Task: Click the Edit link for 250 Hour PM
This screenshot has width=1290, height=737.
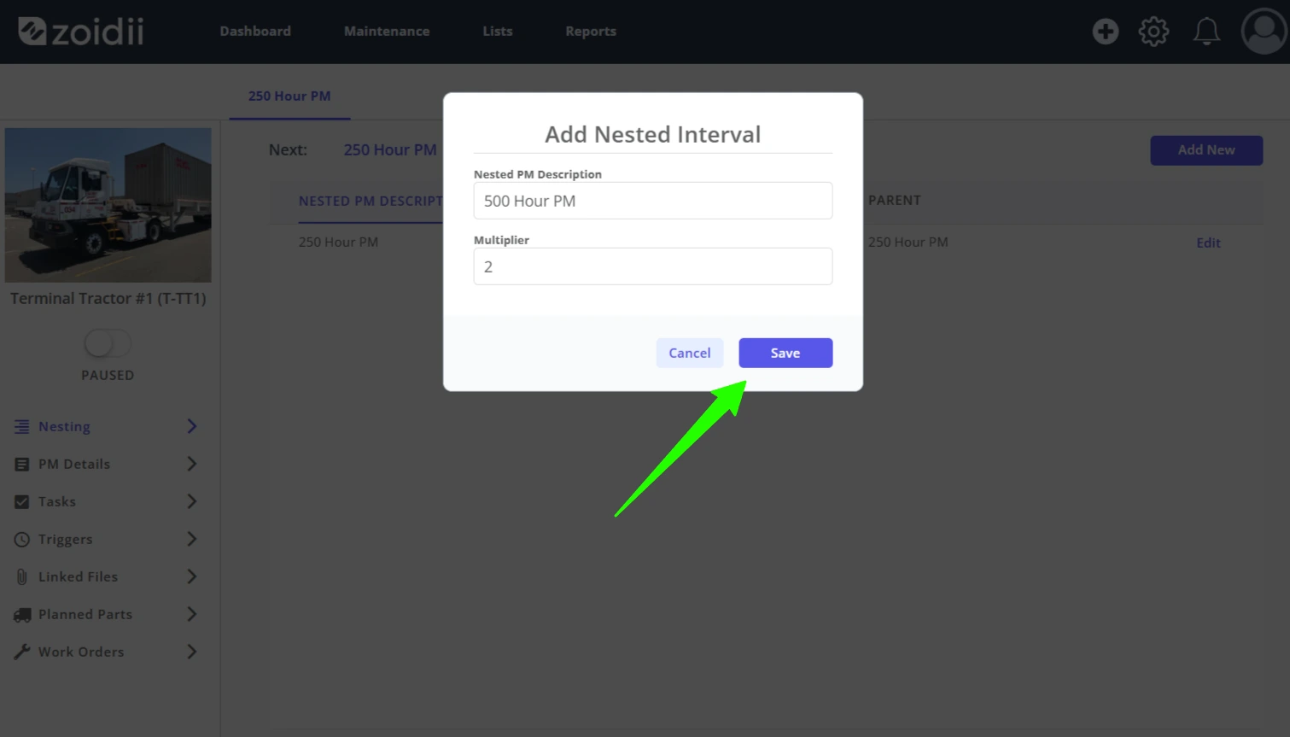Action: click(1208, 243)
